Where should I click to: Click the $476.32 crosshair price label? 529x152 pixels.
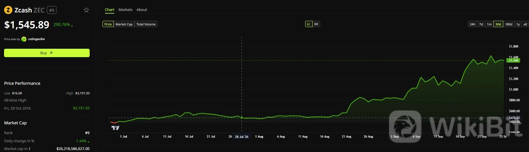coord(514,118)
